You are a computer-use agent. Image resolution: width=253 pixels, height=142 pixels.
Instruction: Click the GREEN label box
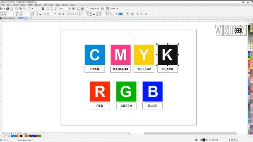[x=126, y=106]
